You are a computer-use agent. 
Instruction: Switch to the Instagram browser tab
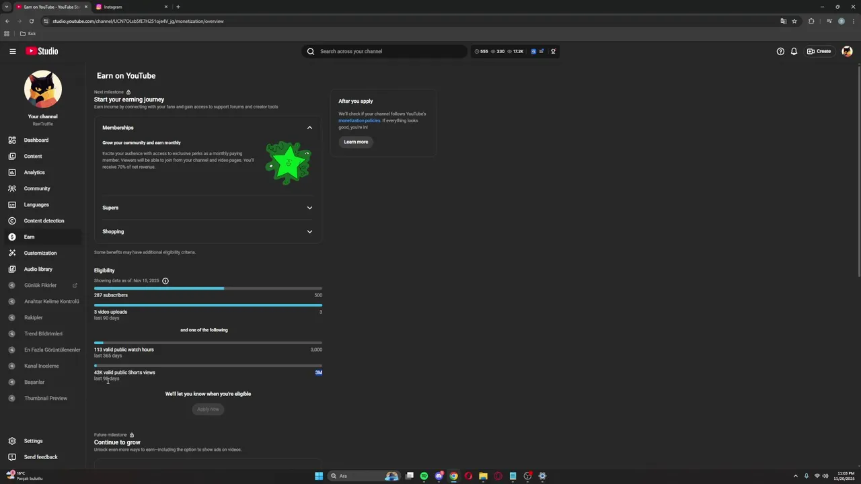tap(131, 7)
